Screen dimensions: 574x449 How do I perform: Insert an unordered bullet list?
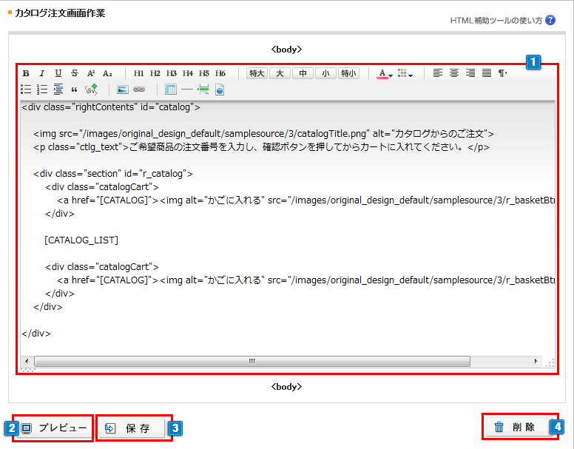coord(26,90)
